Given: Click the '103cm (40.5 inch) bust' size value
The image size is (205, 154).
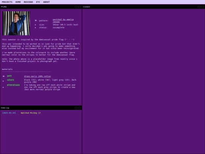Looking at the screenshot, I should point(65,25).
